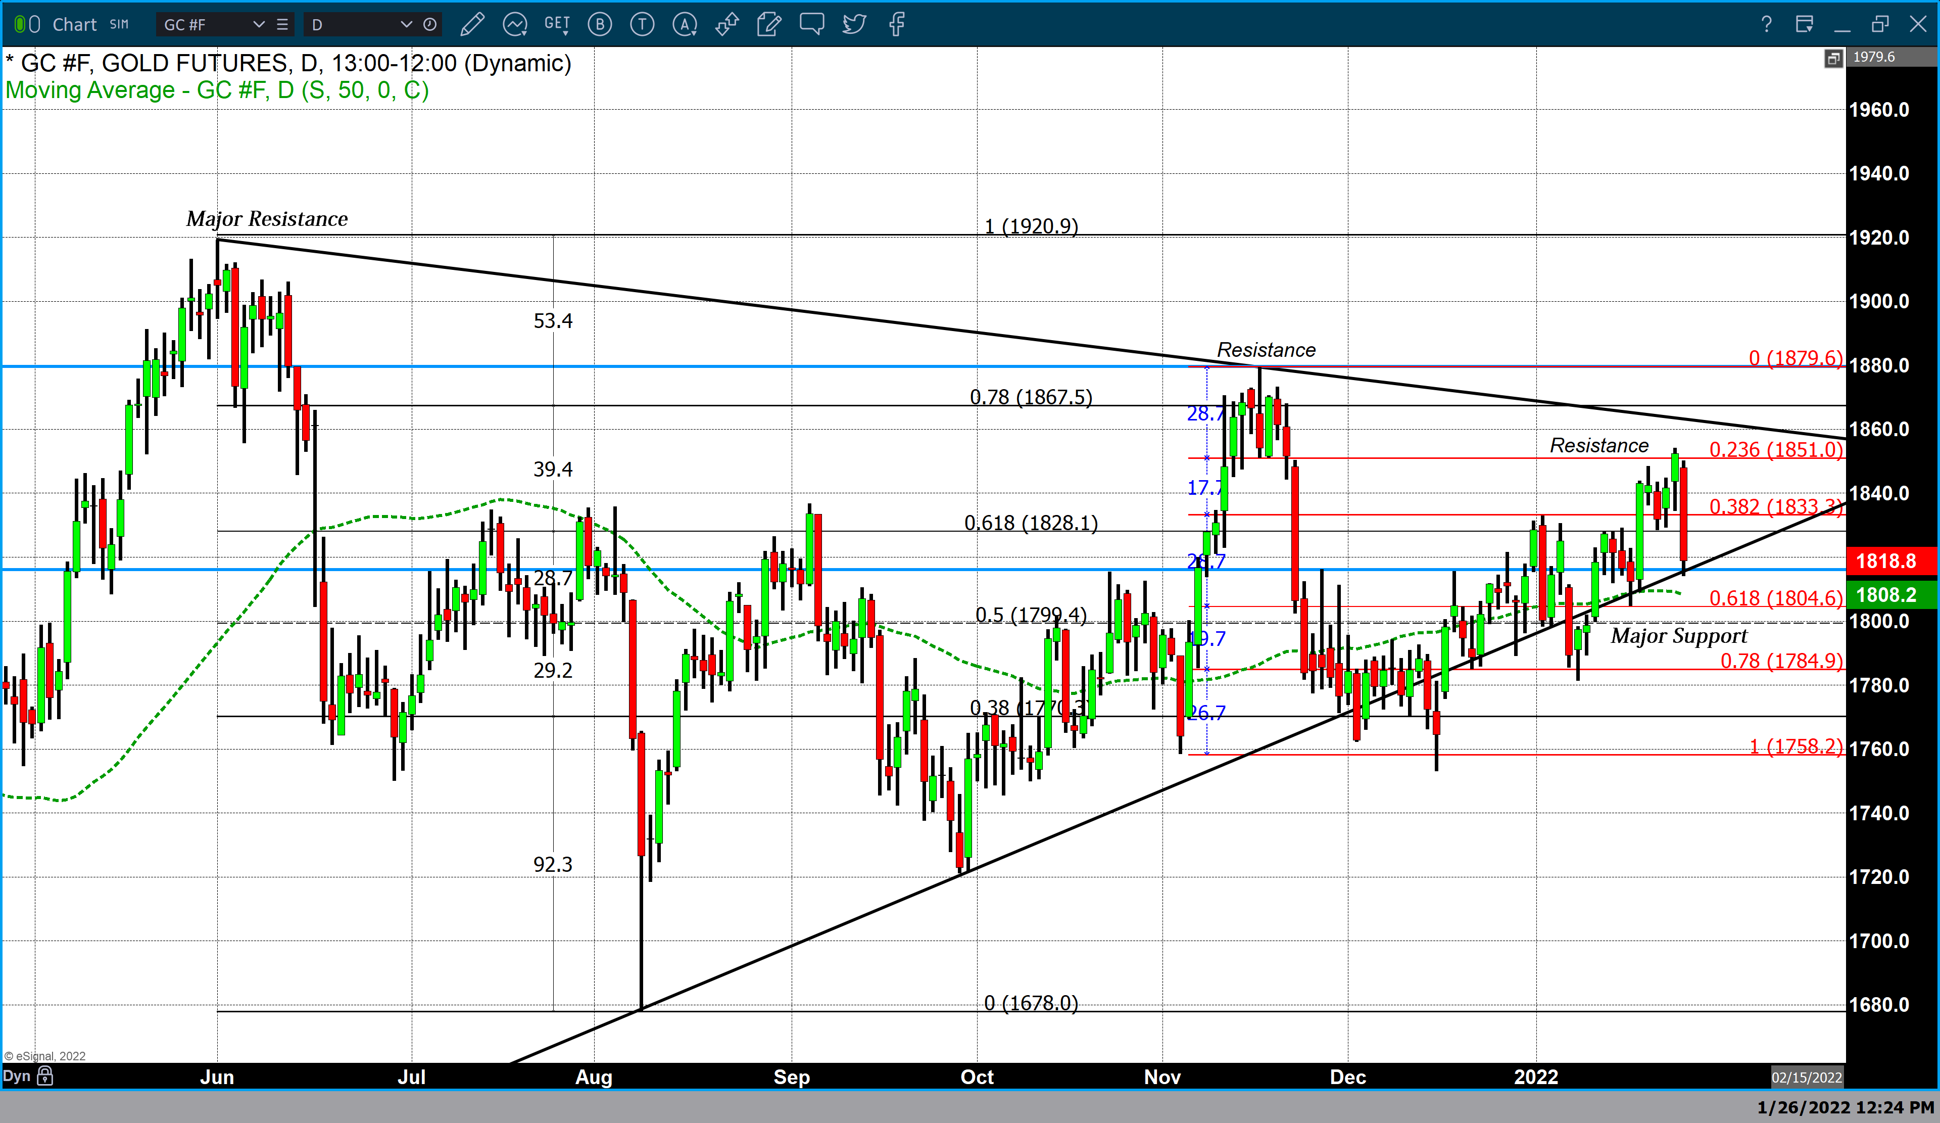Click the GOLD FUTURES chart title
Image resolution: width=1940 pixels, height=1123 pixels.
click(288, 62)
